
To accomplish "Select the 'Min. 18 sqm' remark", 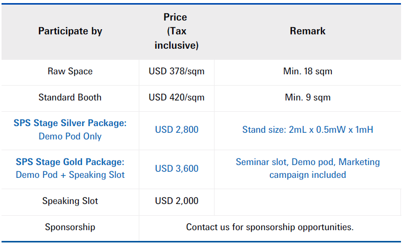I will point(308,71).
